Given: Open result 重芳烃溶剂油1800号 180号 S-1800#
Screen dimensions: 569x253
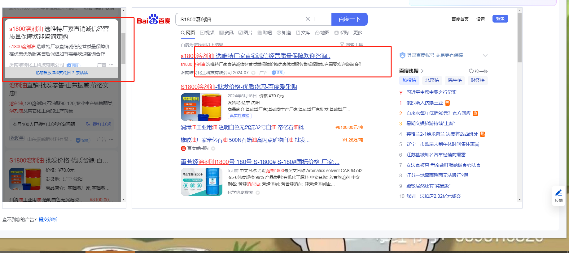Looking at the screenshot, I should 260,162.
